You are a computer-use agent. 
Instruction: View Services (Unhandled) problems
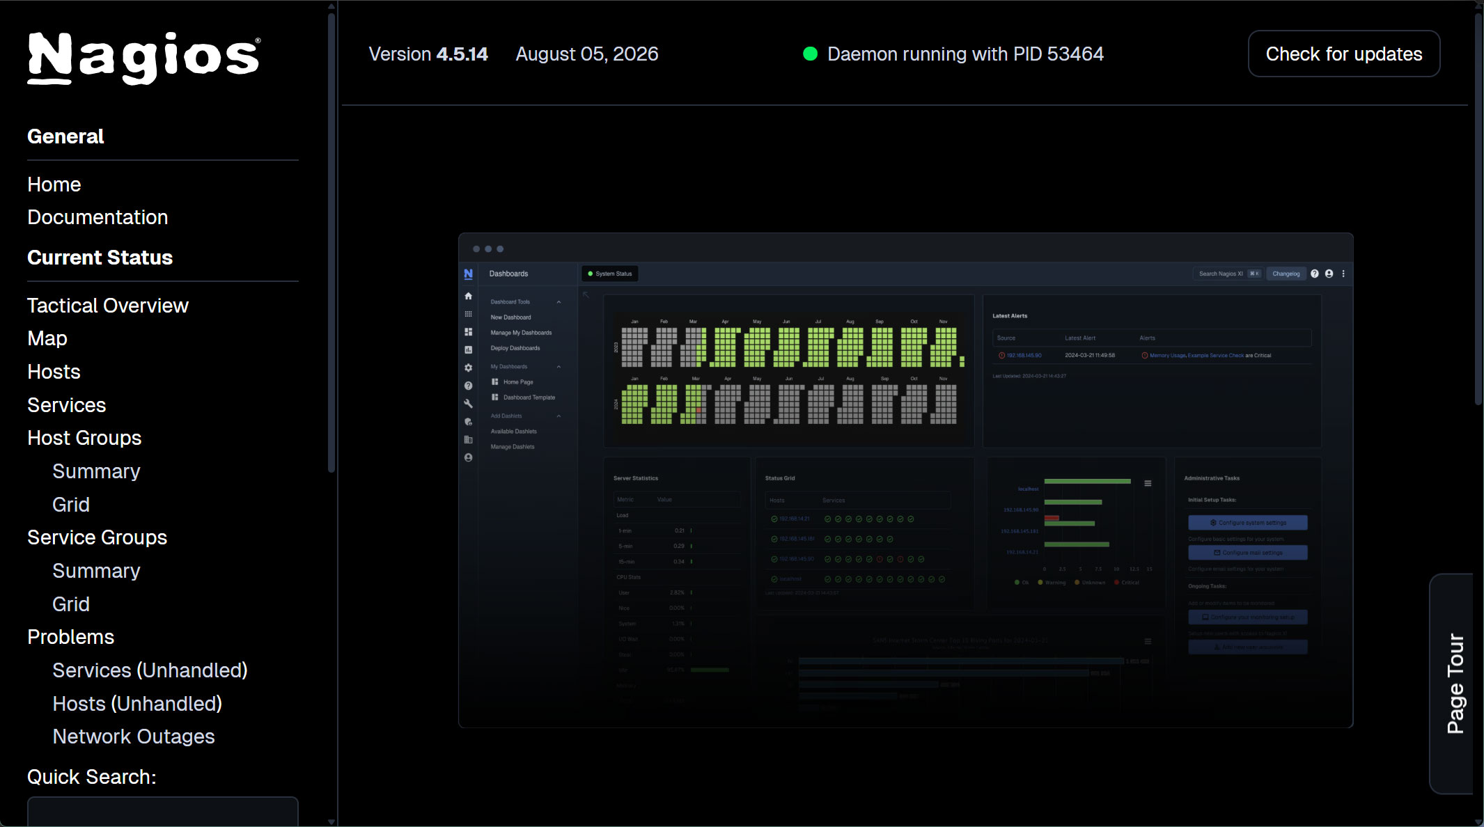(x=150, y=670)
